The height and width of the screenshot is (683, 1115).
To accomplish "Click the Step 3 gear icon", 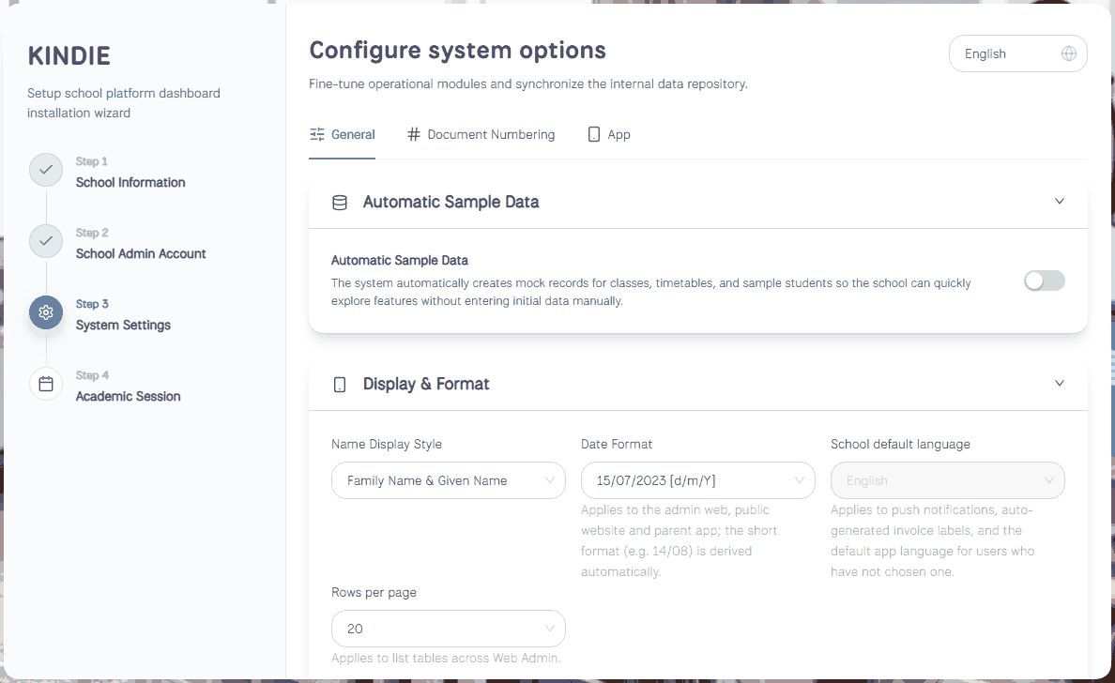I will [45, 312].
